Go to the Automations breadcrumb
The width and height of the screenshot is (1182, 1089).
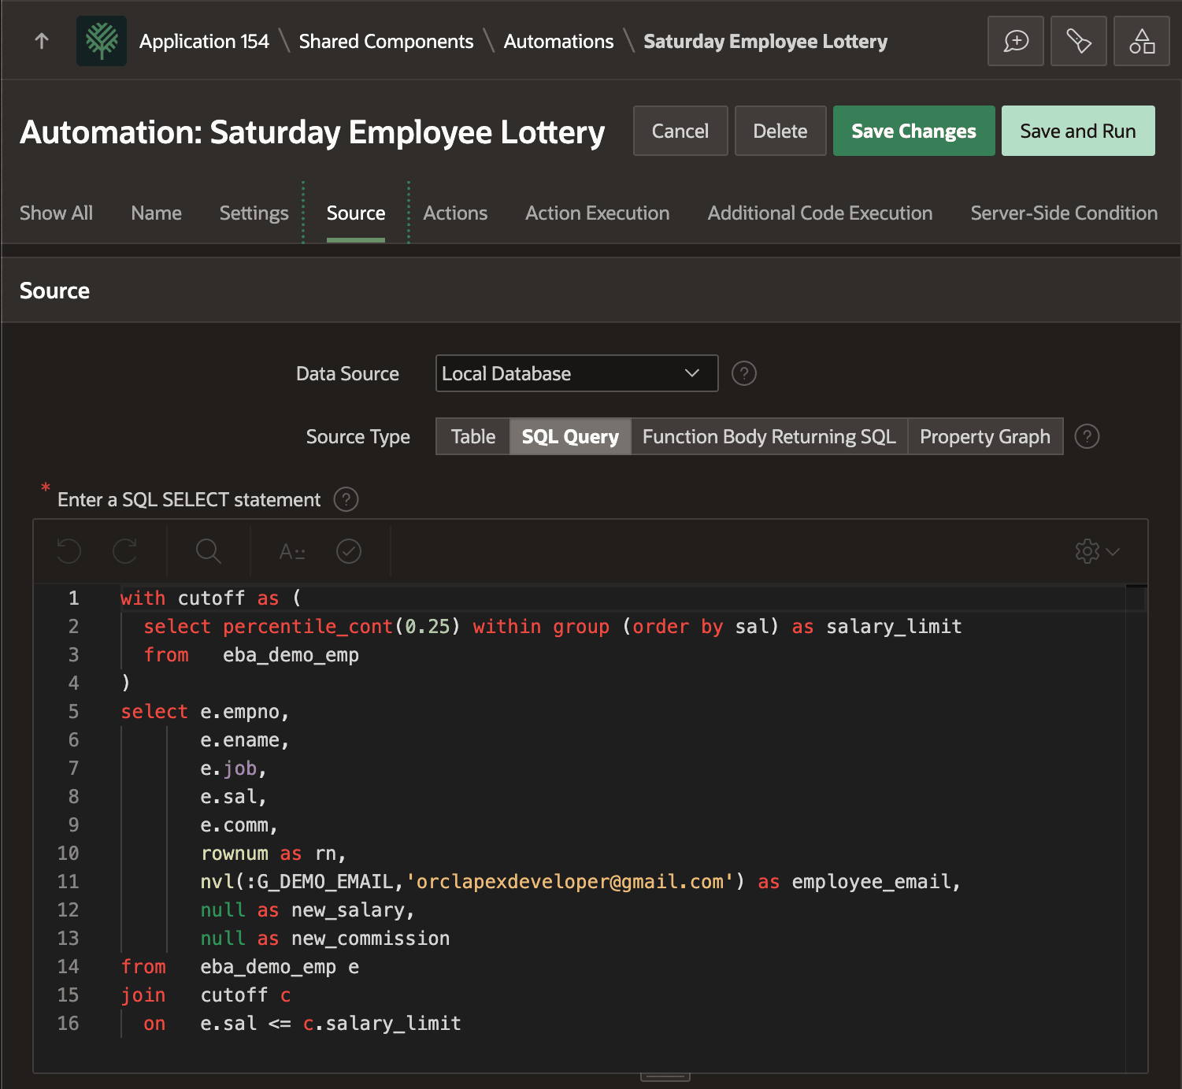[558, 41]
